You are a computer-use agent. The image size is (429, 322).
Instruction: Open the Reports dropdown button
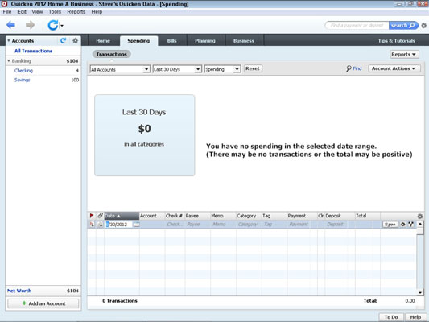tap(404, 54)
